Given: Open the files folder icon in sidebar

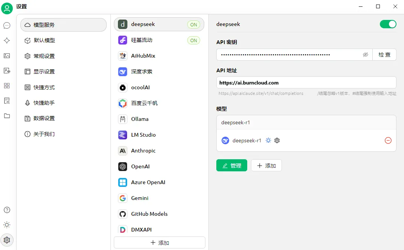Looking at the screenshot, I should 7,116.
